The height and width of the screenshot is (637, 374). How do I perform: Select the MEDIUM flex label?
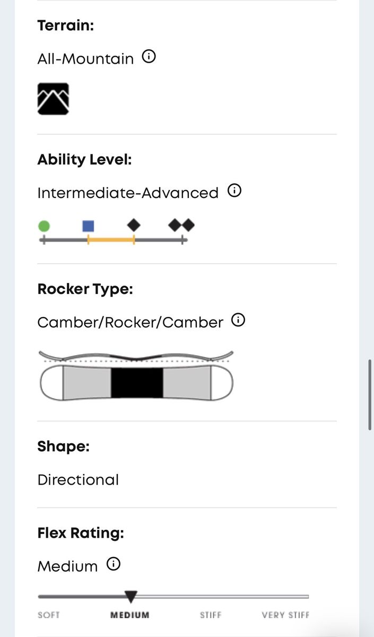click(x=130, y=615)
